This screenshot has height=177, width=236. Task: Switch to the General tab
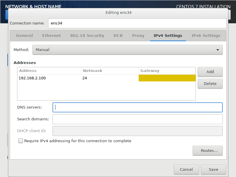click(x=24, y=36)
